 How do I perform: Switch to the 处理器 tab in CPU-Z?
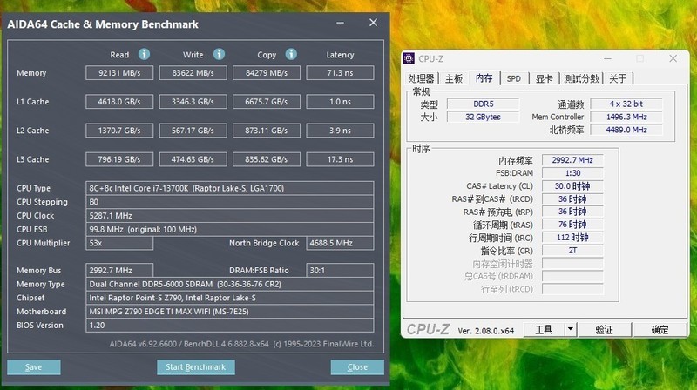(421, 78)
